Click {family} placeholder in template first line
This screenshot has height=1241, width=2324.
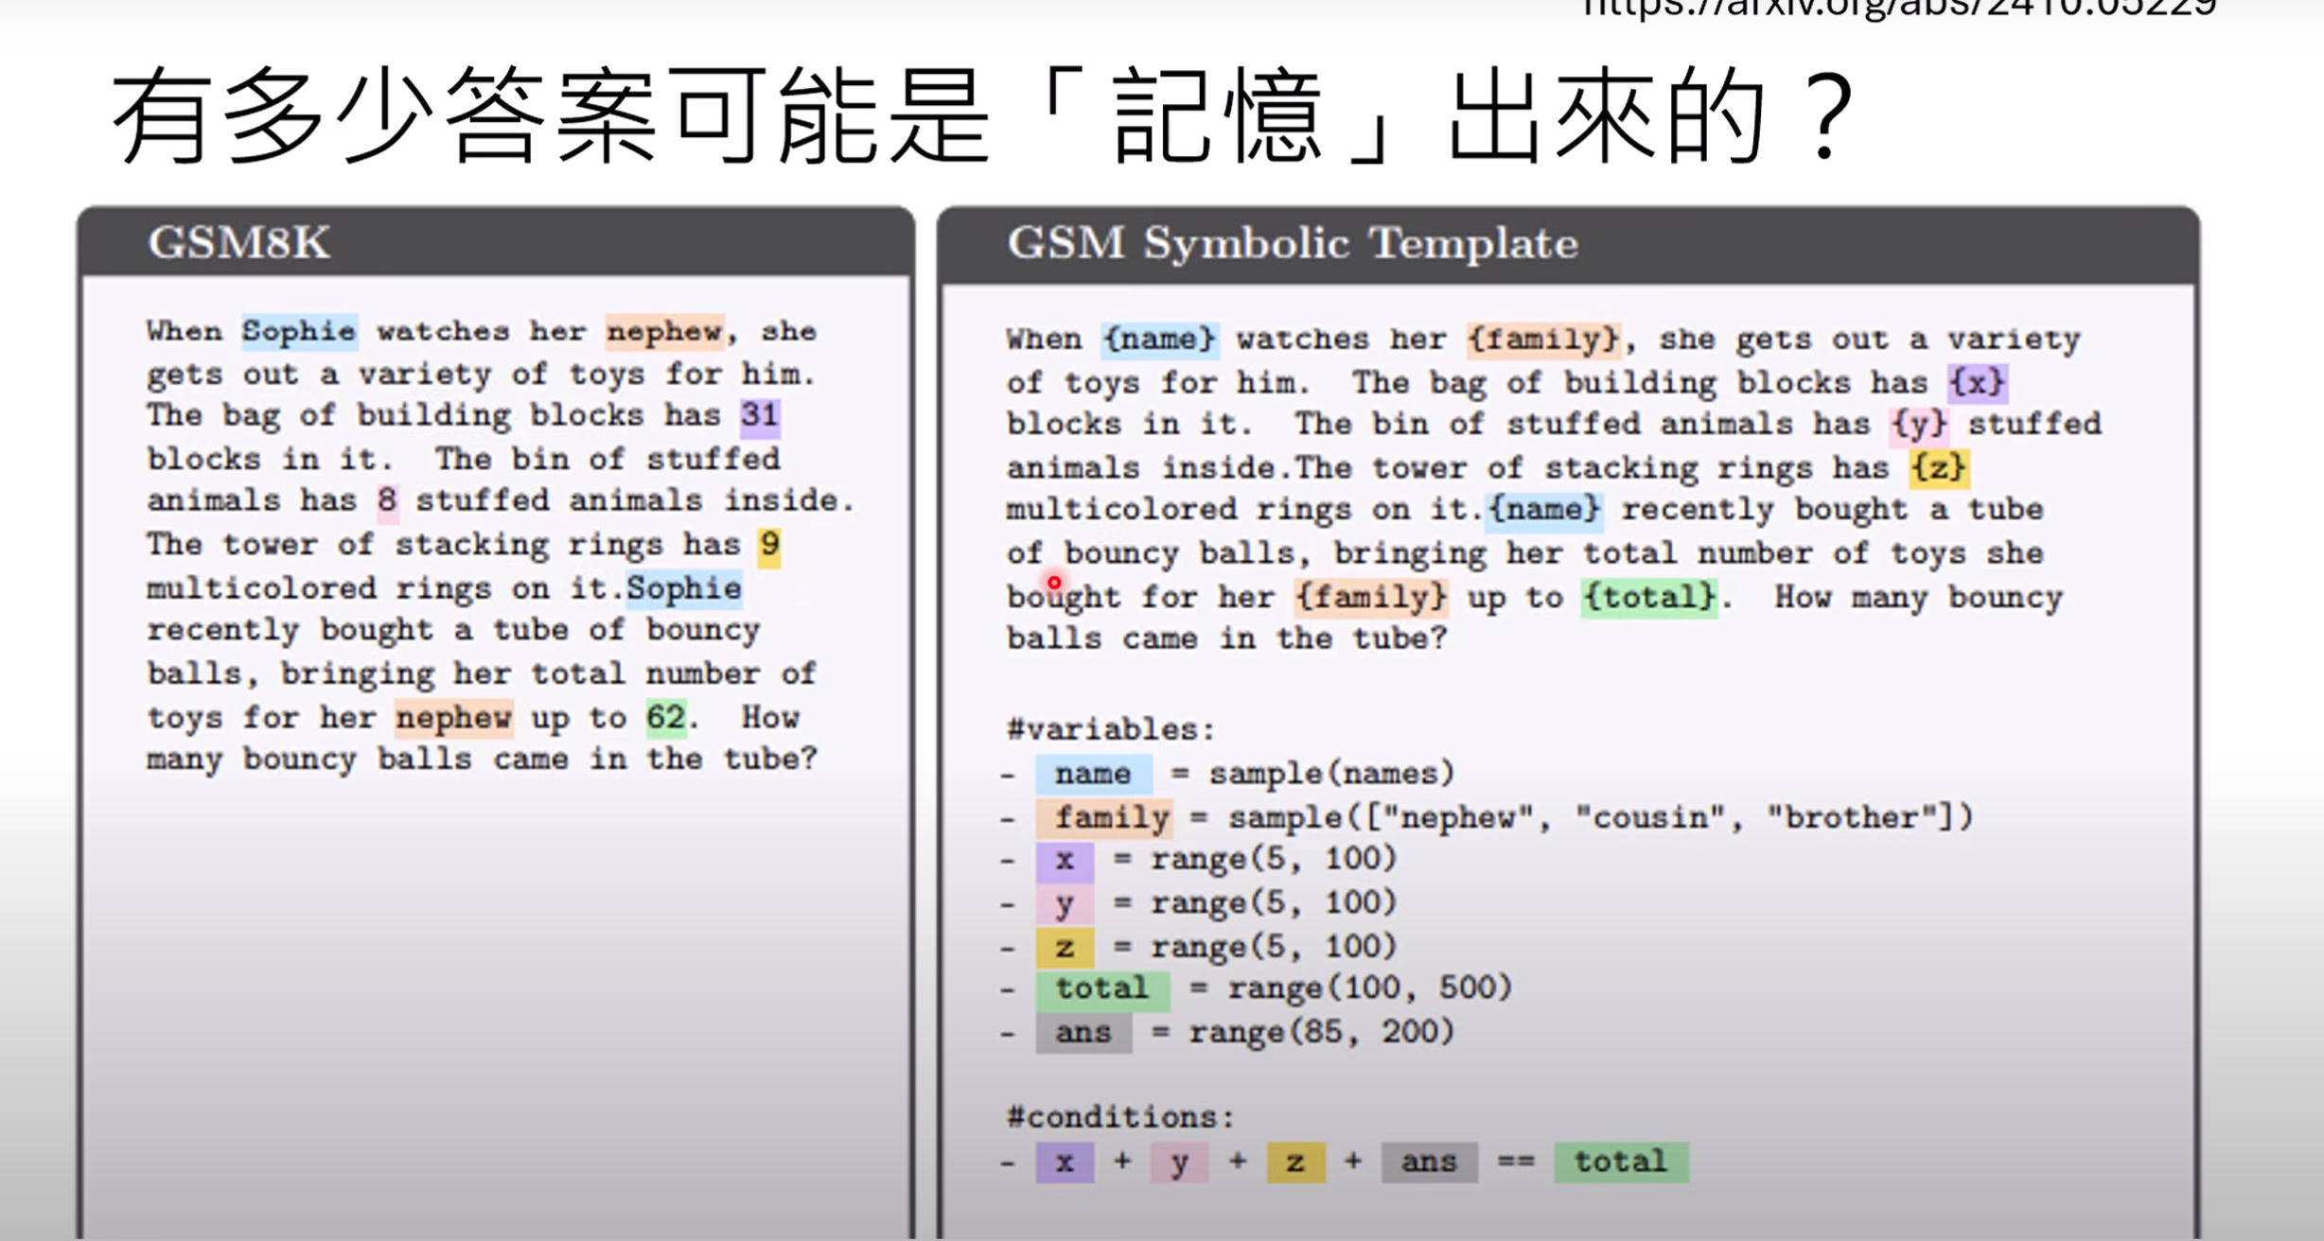pyautogui.click(x=1543, y=339)
